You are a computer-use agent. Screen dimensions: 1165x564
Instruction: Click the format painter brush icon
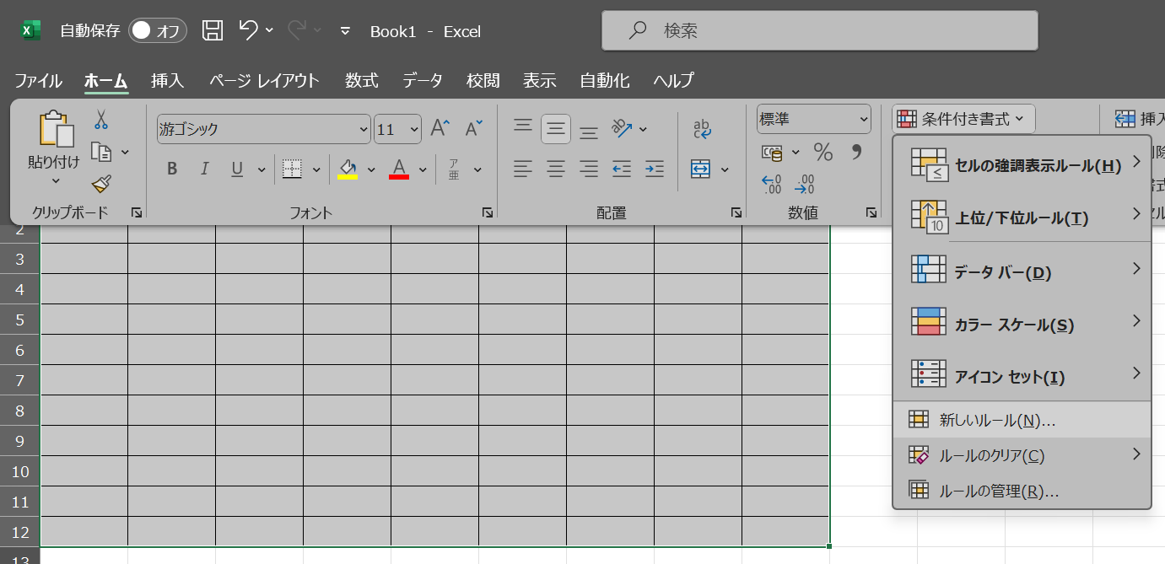click(101, 184)
